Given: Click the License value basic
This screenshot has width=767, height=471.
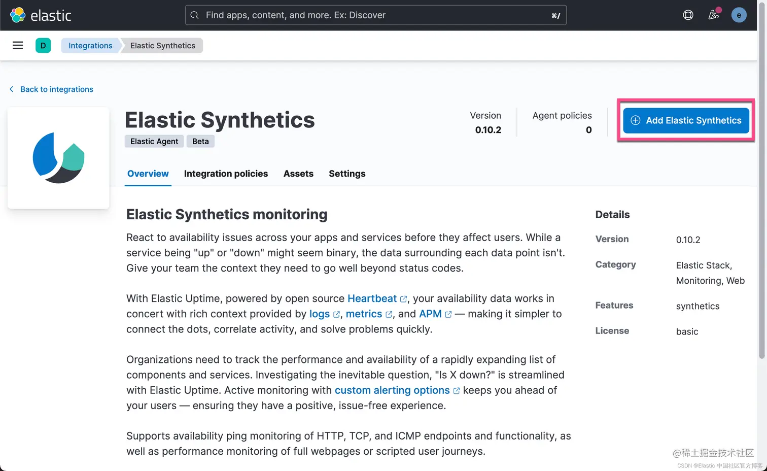Looking at the screenshot, I should 687,331.
